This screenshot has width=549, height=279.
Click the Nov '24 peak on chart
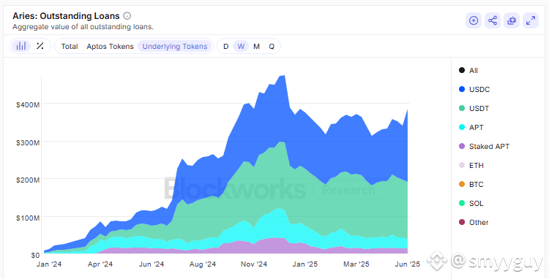(x=284, y=75)
